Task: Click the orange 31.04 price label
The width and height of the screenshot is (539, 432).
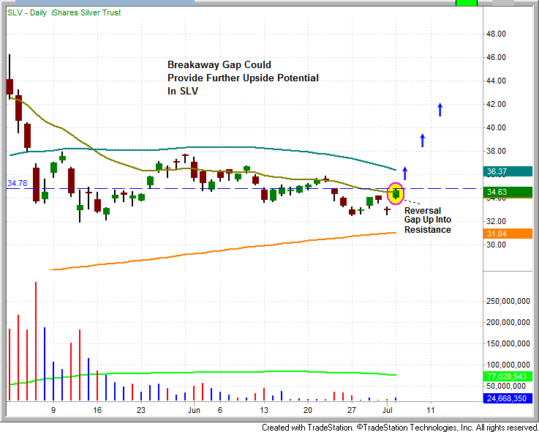Action: coord(497,234)
